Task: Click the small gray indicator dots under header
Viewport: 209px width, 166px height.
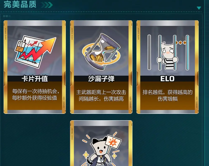Action: pyautogui.click(x=7, y=16)
